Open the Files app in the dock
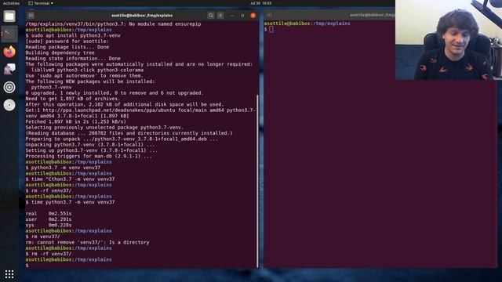The image size is (502, 282). tap(9, 16)
